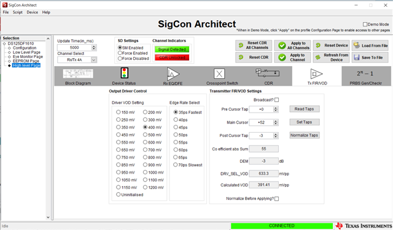Click the Main Cursor stepper arrows
393x230 pixels.
[x=276, y=122]
